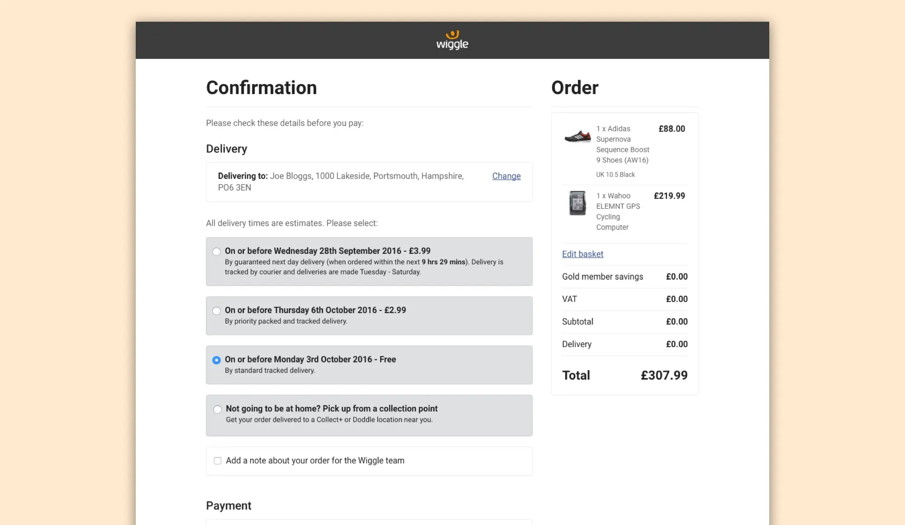
Task: Select the free Monday 3rd October delivery
Action: 217,360
